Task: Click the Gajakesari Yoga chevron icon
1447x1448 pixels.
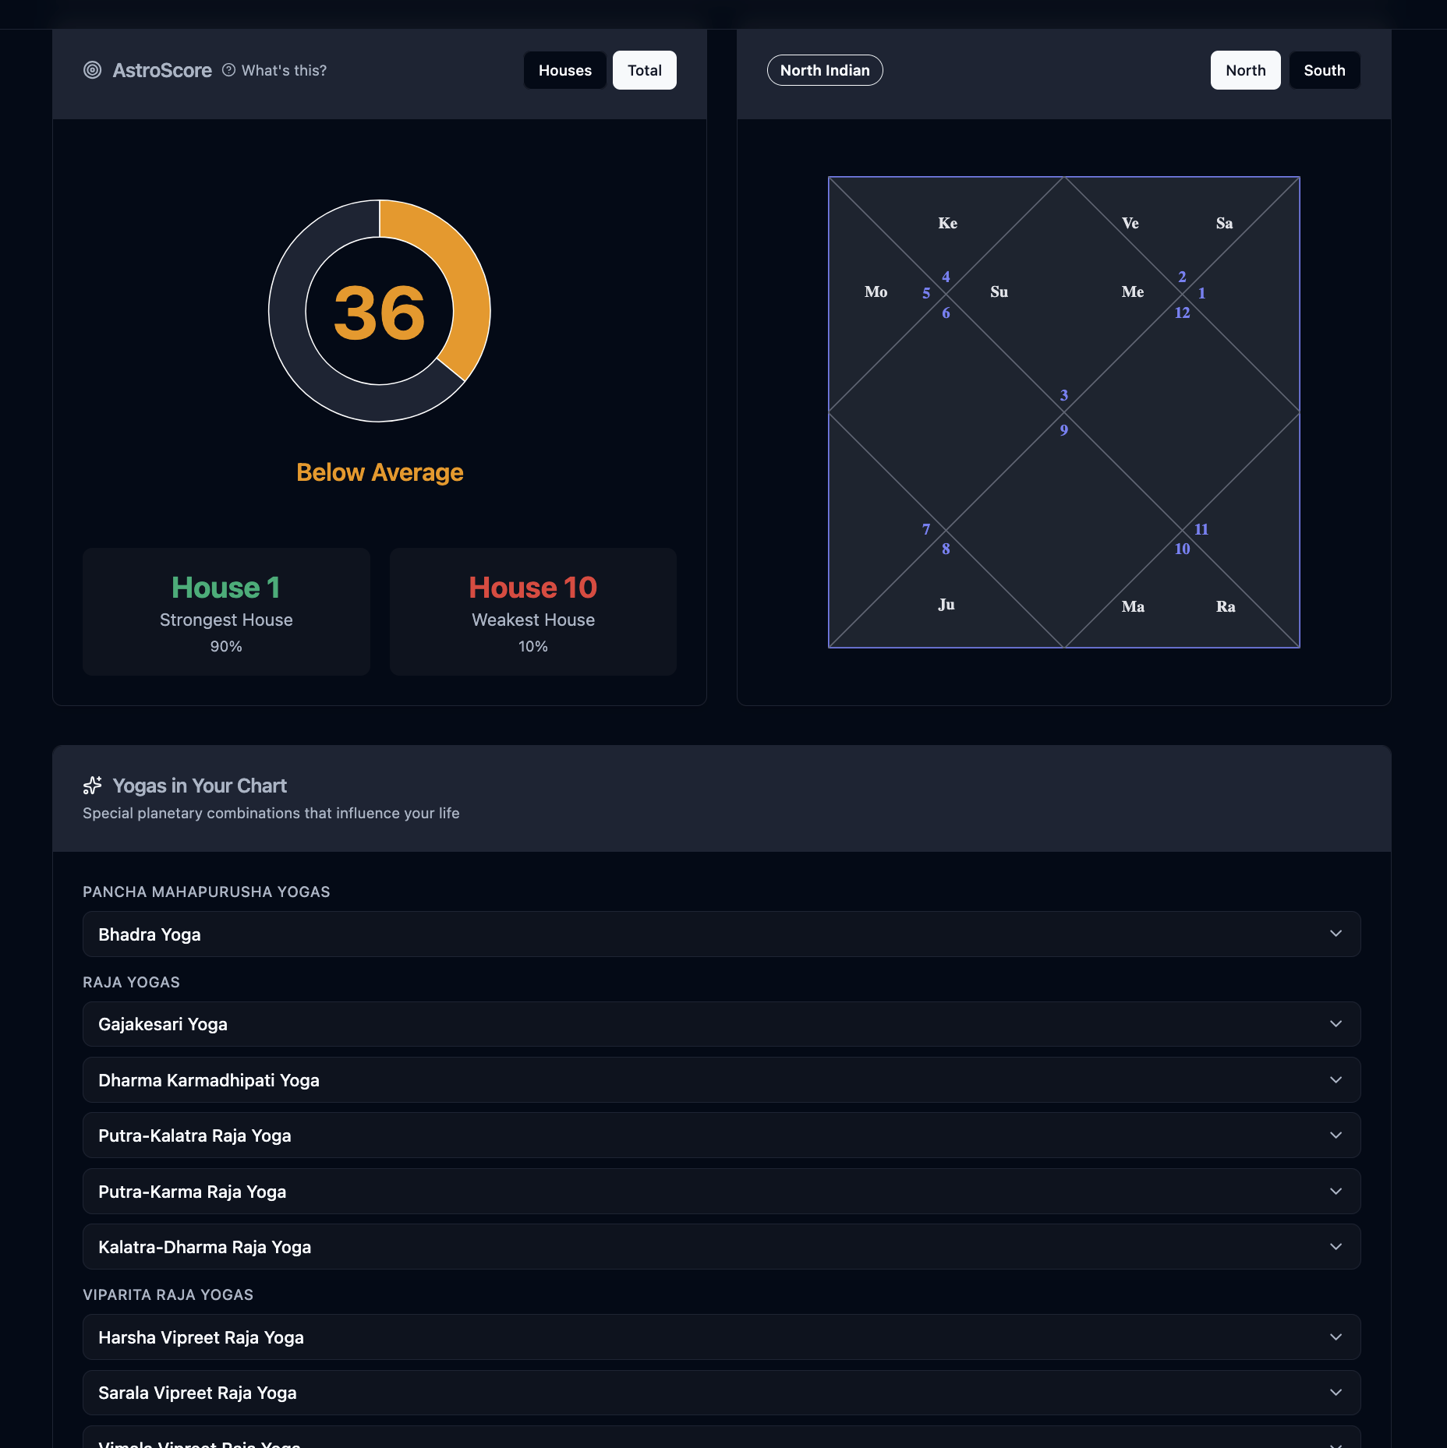Action: (x=1336, y=1024)
